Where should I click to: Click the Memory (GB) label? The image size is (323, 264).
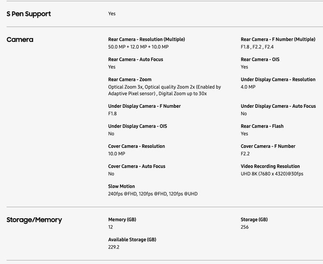pyautogui.click(x=122, y=220)
